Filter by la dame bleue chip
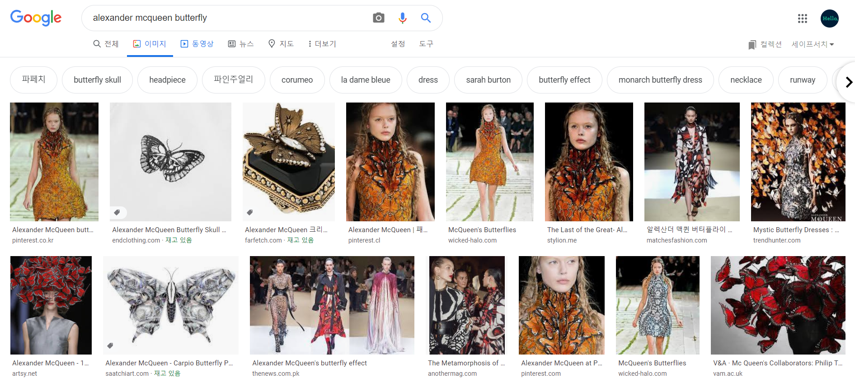Screen dimensions: 855x383 (x=366, y=79)
